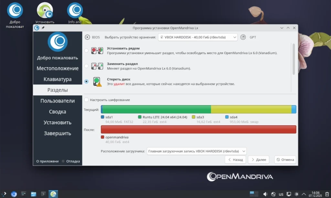Image resolution: width=331 pixels, height=198 pixels.
Task: Click the vertical scrollbar in the options list
Action: click(294, 59)
